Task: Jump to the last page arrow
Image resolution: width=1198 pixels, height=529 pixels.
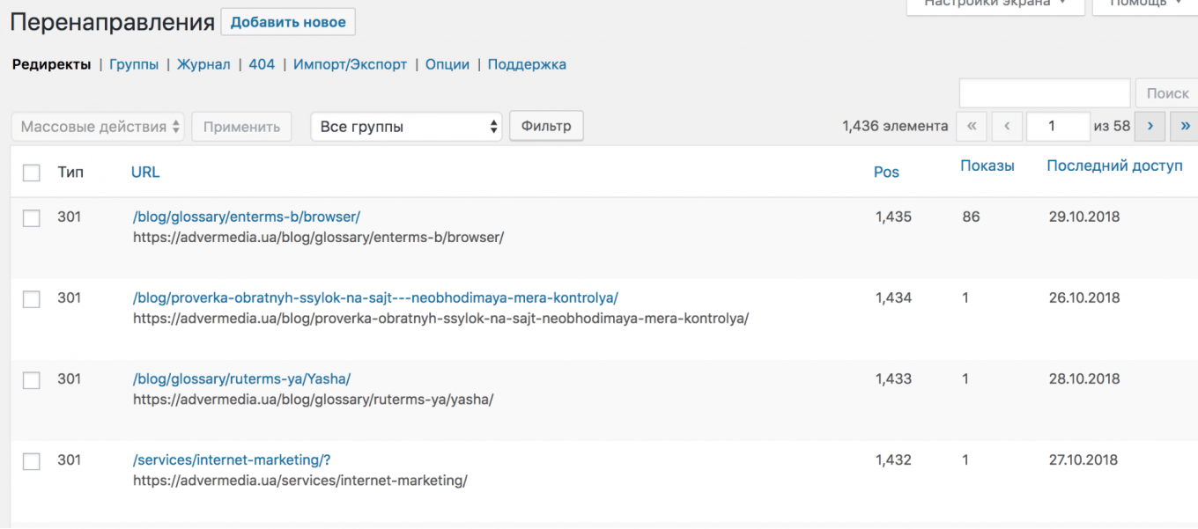Action: (1185, 126)
